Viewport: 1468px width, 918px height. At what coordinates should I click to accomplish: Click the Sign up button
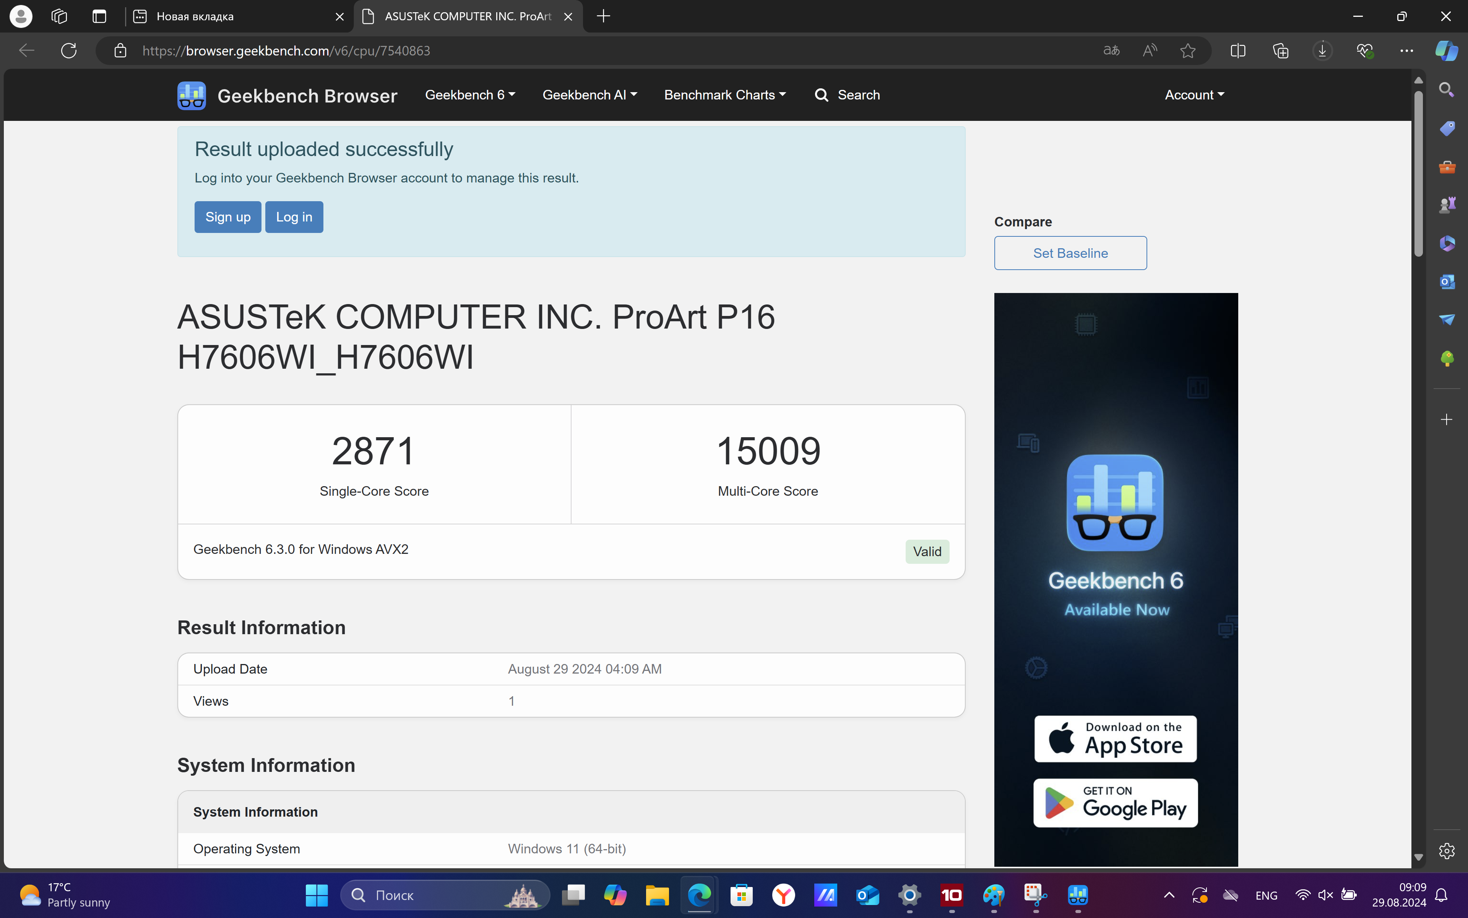[x=227, y=217]
